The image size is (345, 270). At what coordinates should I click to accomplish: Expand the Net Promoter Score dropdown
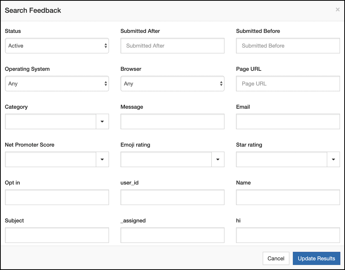pos(102,159)
